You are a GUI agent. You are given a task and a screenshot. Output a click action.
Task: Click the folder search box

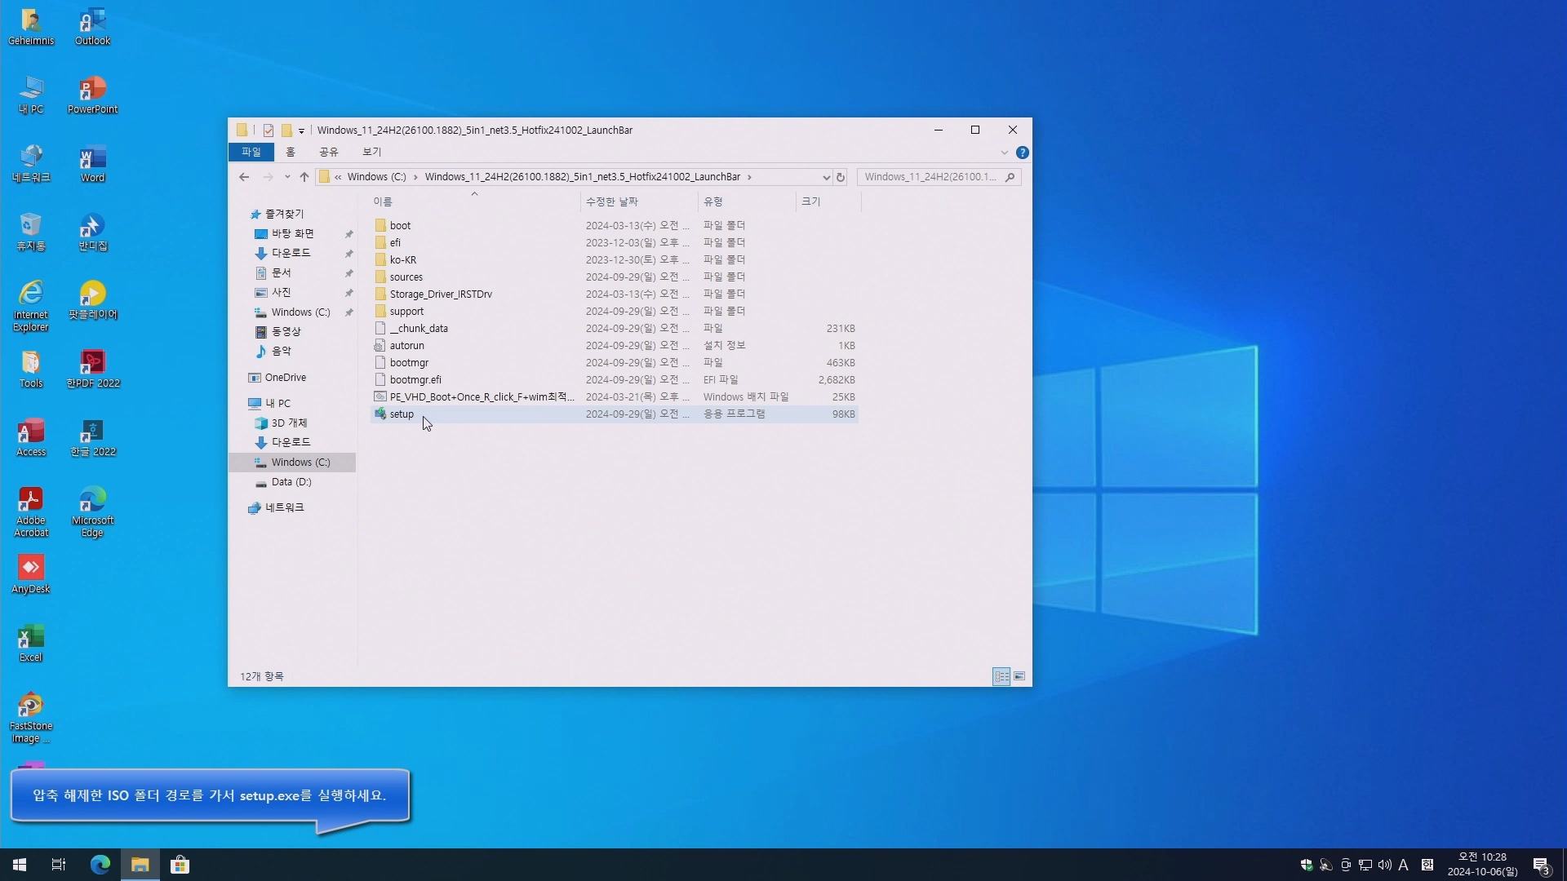[x=930, y=177]
